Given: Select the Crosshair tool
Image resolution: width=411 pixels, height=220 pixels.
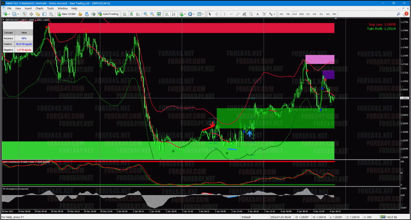Looking at the screenshot, I should pyautogui.click(x=216, y=14).
